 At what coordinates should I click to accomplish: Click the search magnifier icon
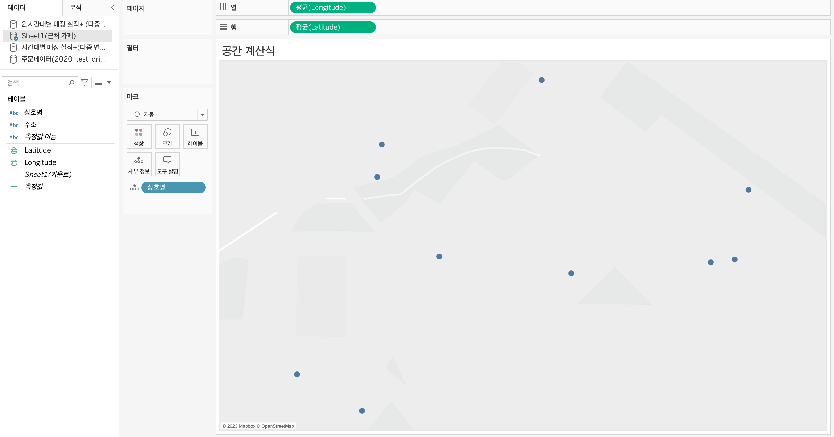coord(71,82)
